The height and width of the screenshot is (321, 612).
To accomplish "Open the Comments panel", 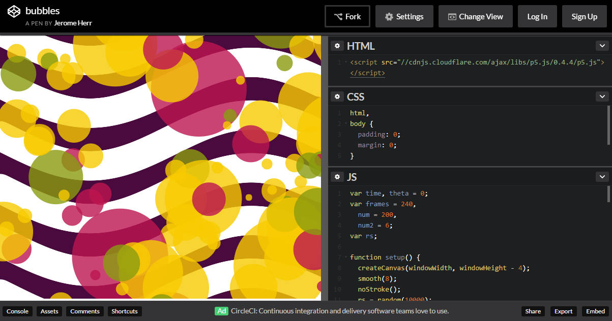I will pyautogui.click(x=85, y=311).
